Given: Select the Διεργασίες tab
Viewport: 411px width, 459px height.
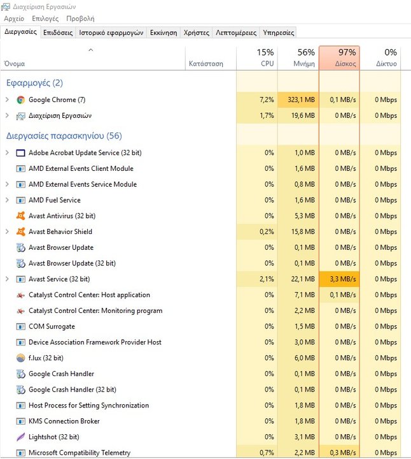Looking at the screenshot, I should pos(20,32).
